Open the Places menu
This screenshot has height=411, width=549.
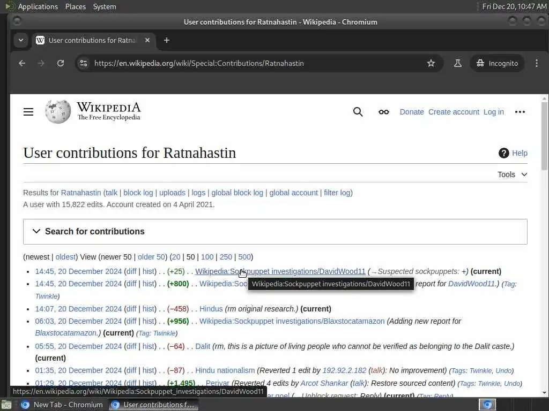pyautogui.click(x=76, y=6)
